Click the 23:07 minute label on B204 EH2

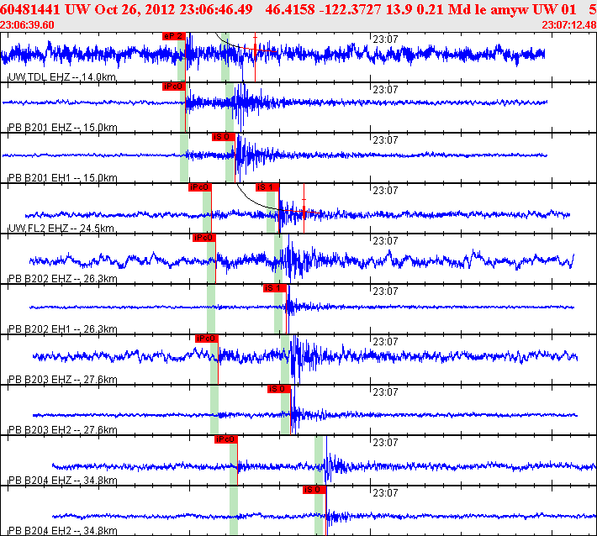[x=385, y=493]
